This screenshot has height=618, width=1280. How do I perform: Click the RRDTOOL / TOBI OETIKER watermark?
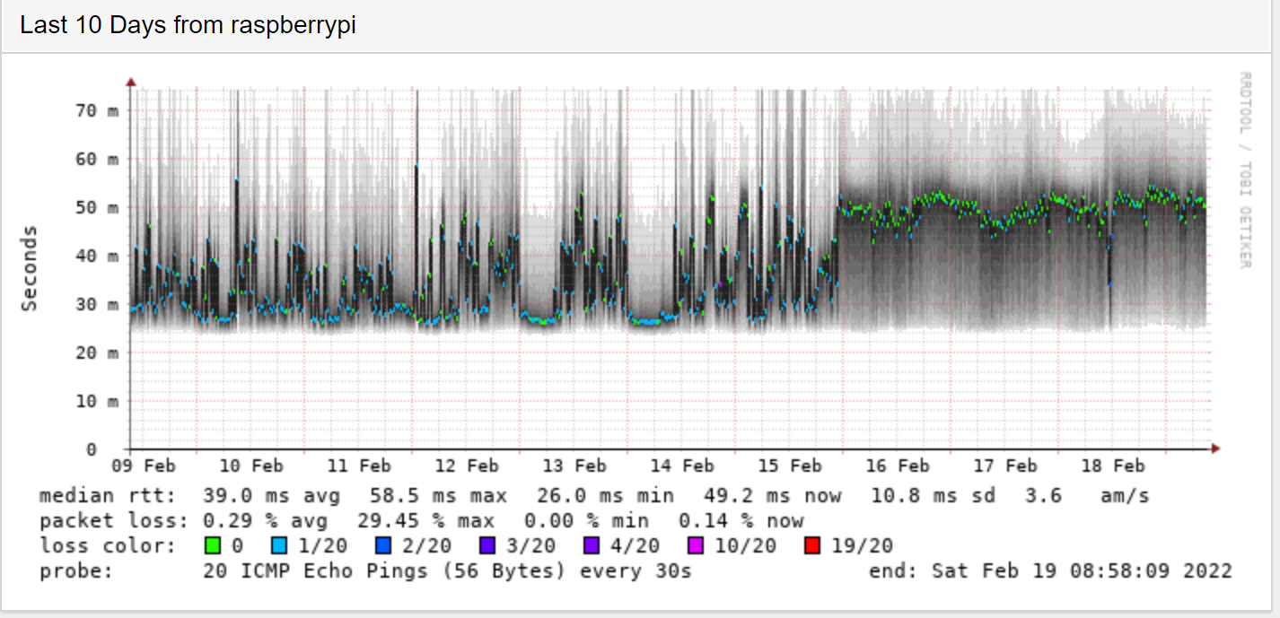pyautogui.click(x=1244, y=170)
